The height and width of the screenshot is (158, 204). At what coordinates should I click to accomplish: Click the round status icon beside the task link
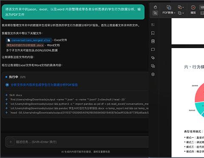click(7, 85)
